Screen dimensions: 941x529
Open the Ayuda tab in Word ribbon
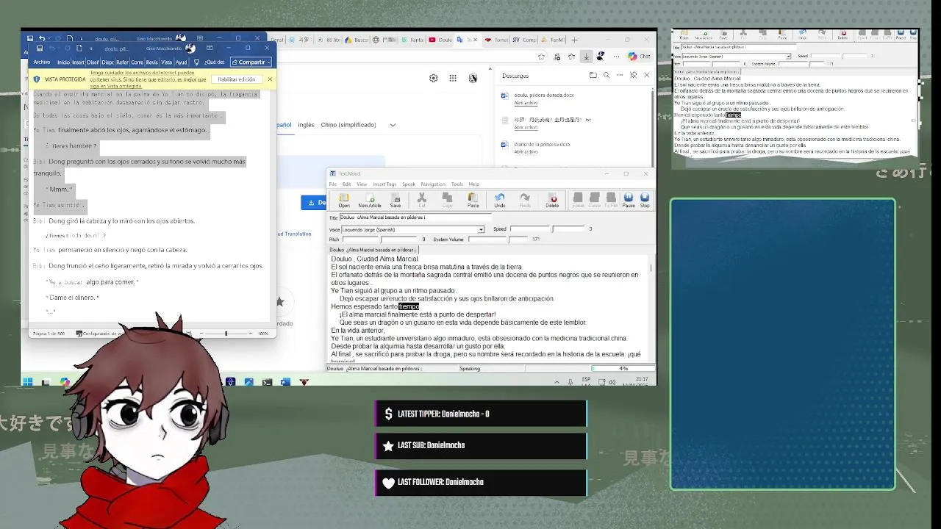pos(181,62)
